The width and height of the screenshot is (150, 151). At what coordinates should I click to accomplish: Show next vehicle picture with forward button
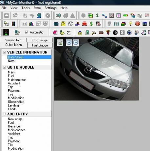click(x=76, y=42)
